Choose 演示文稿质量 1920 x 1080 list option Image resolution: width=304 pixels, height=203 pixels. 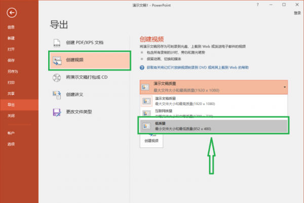(214, 101)
